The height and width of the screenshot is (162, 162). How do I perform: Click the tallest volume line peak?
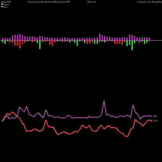pos(104,101)
